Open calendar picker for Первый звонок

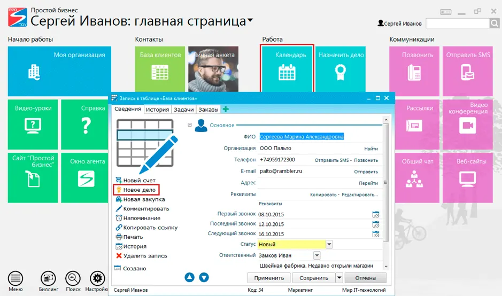(376, 214)
